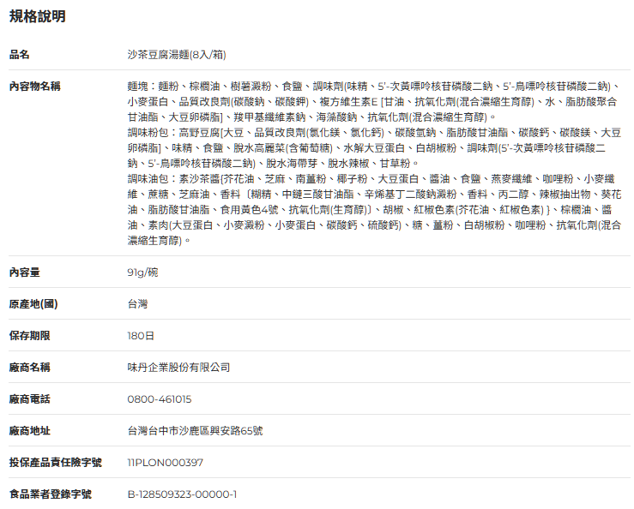The height and width of the screenshot is (509, 634).
Task: Click the product name 沙茶豆腐湯麵(8入/箱)
Action: pos(176,55)
